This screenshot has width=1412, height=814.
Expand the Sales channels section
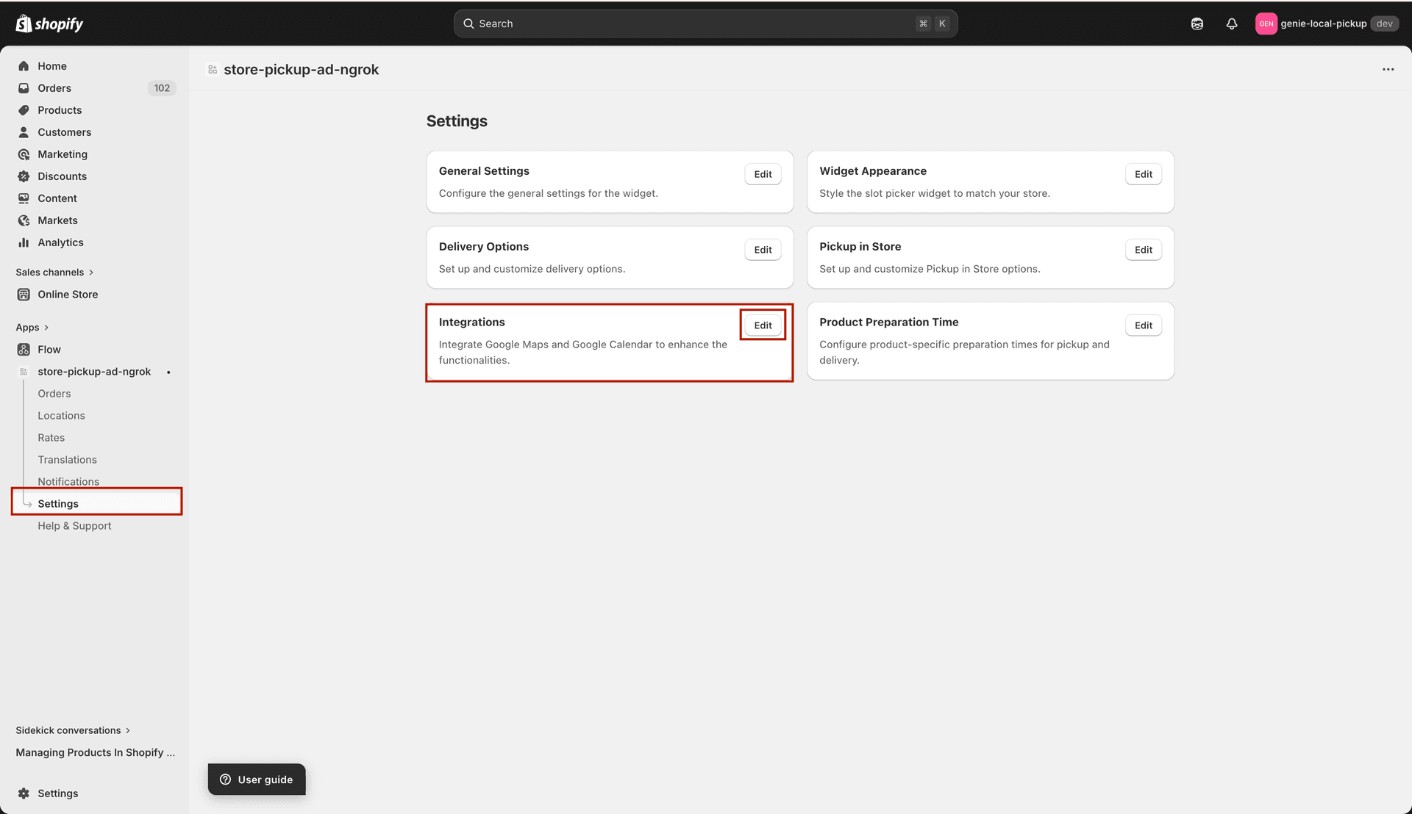[55, 272]
